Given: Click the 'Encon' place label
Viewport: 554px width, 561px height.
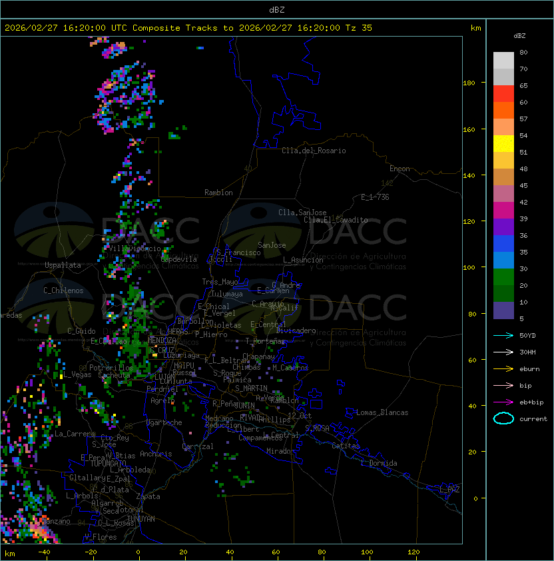Looking at the screenshot, I should click(400, 169).
